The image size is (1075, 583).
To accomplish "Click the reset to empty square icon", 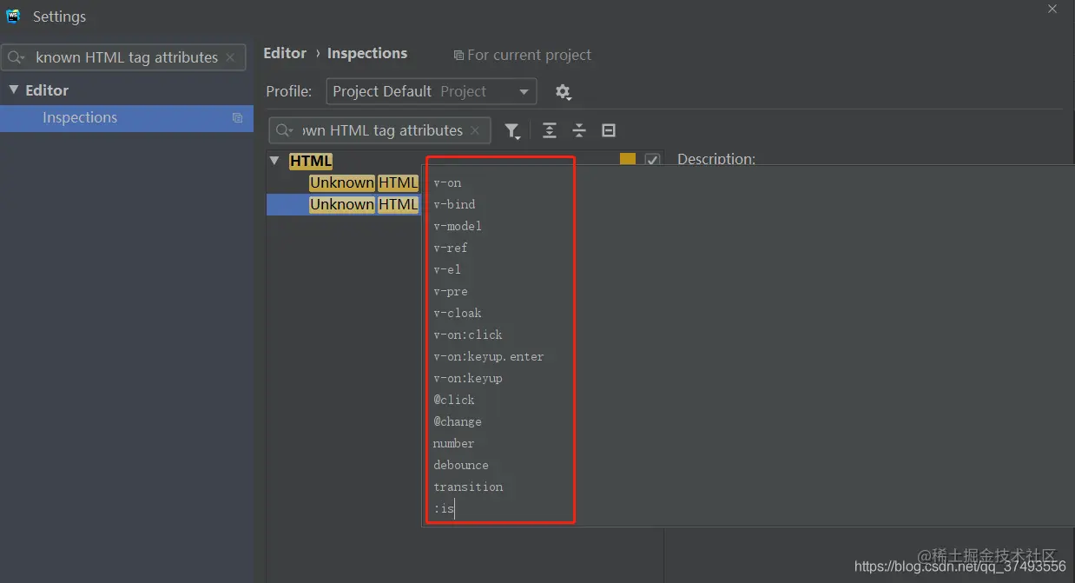I will (609, 130).
